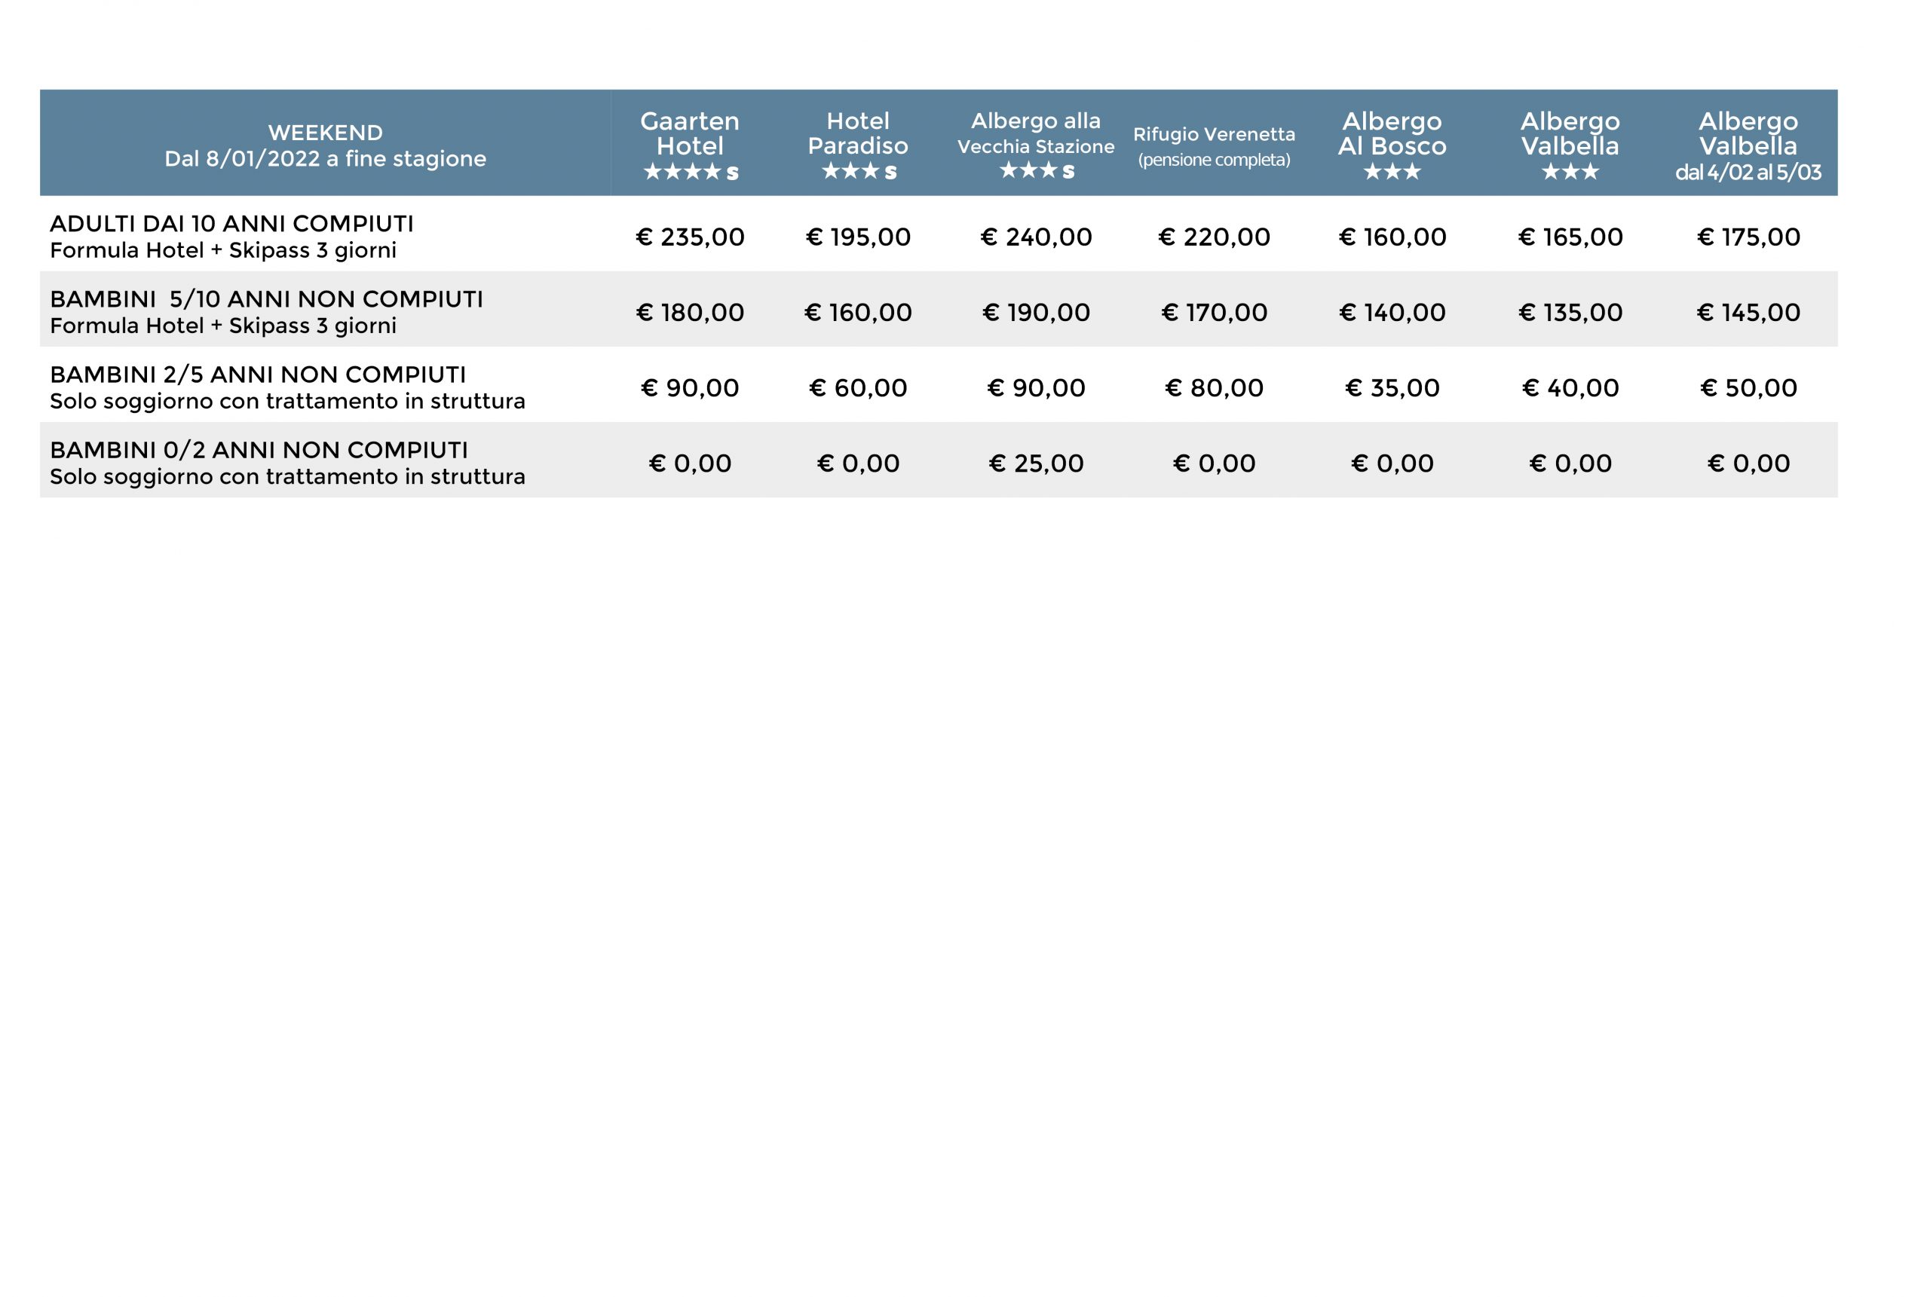
Task: Click € 0,00 in the Valbella 4/02-5/03 column
Action: click(x=1748, y=463)
